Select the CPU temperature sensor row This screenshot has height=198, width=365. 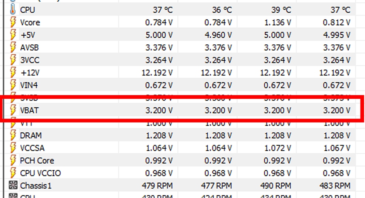(180, 10)
